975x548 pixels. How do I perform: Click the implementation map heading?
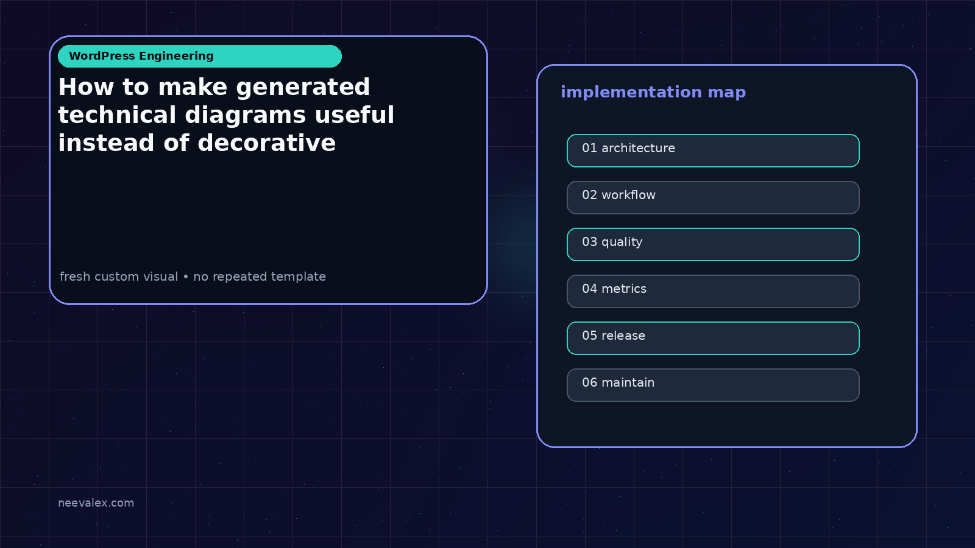653,92
